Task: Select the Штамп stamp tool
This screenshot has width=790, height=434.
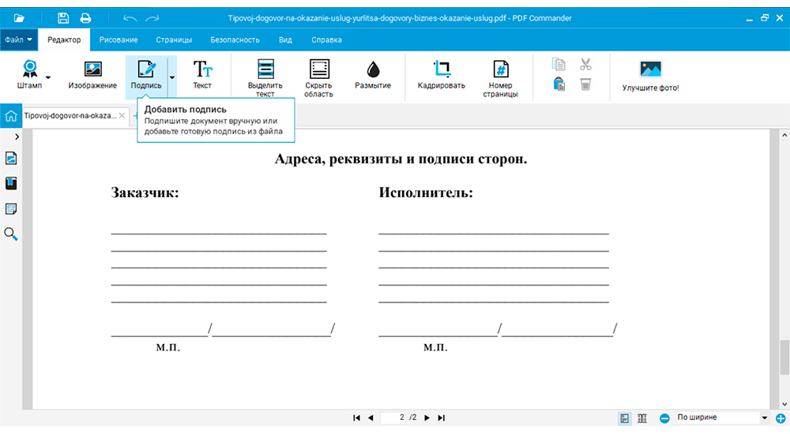Action: pyautogui.click(x=30, y=74)
